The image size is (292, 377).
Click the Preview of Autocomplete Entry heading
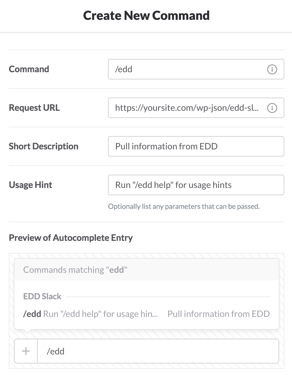pos(71,238)
